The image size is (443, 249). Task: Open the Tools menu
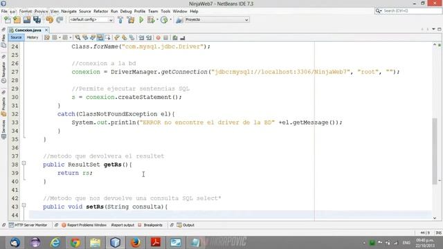pos(165,11)
